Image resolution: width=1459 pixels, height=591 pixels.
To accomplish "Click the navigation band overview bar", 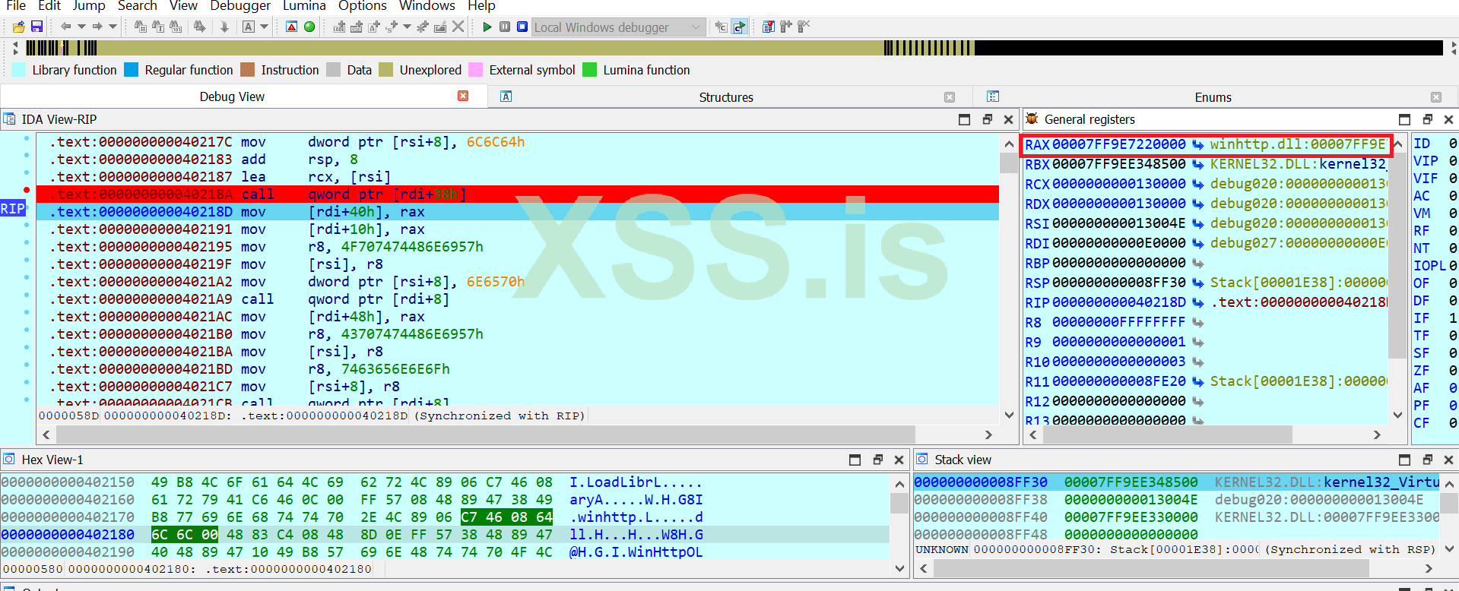I will [734, 48].
